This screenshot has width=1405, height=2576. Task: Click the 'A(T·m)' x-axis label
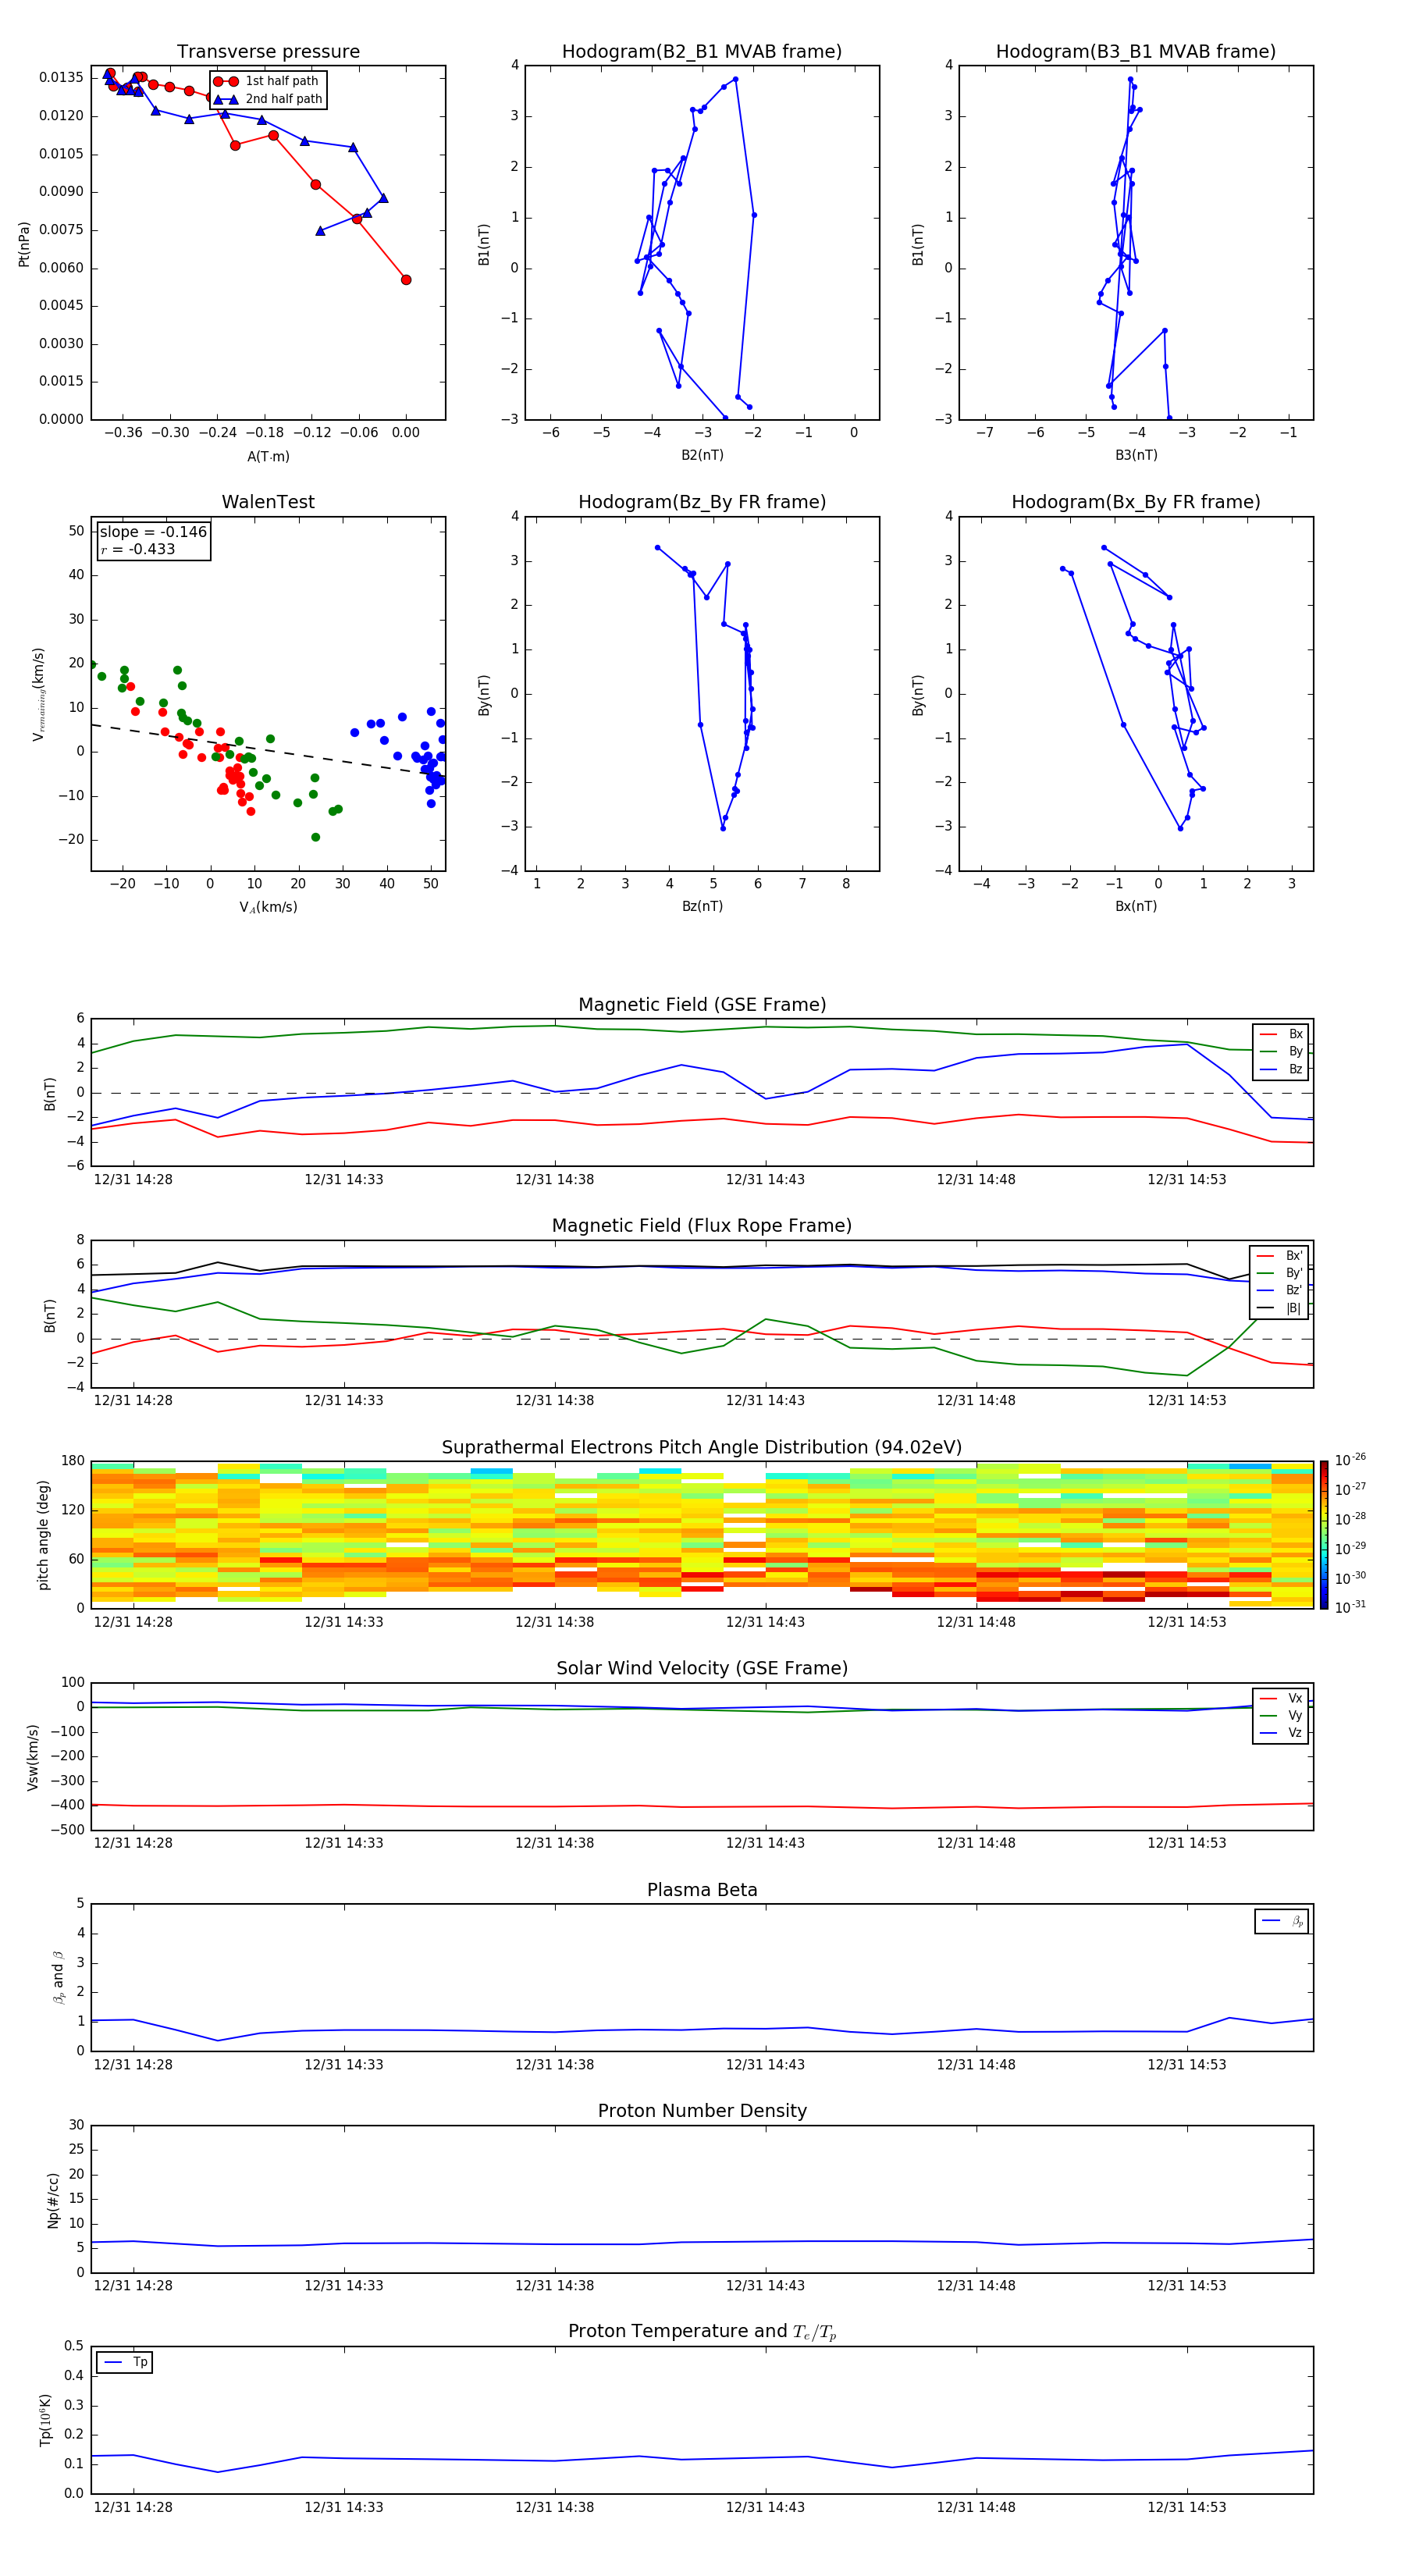[x=268, y=457]
